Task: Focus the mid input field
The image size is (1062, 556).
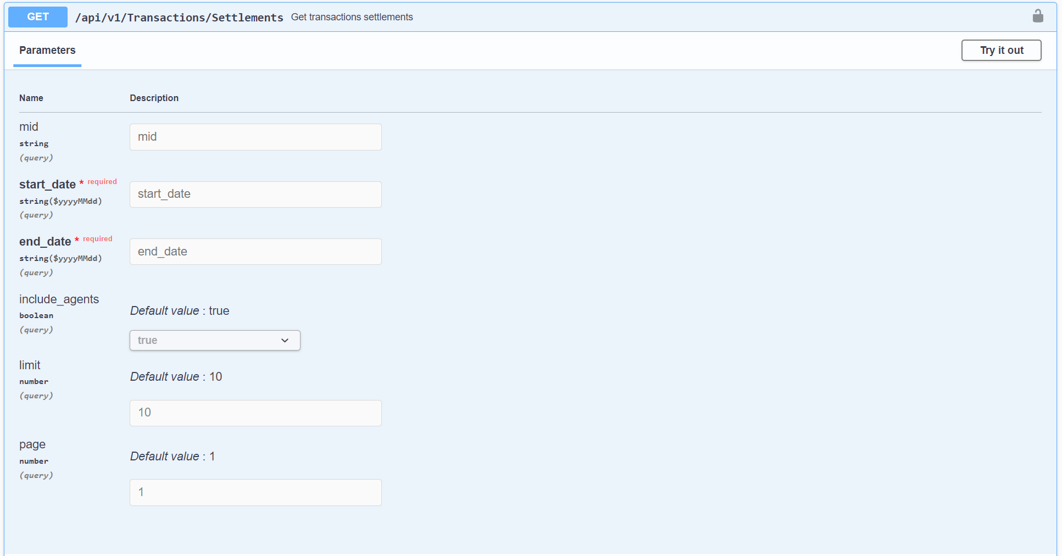Action: click(255, 137)
